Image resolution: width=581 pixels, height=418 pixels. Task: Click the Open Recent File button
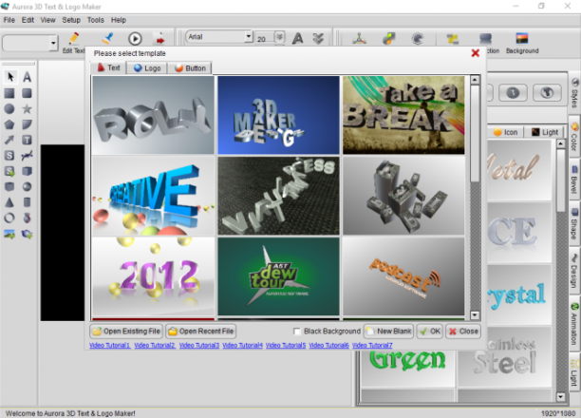pyautogui.click(x=201, y=332)
